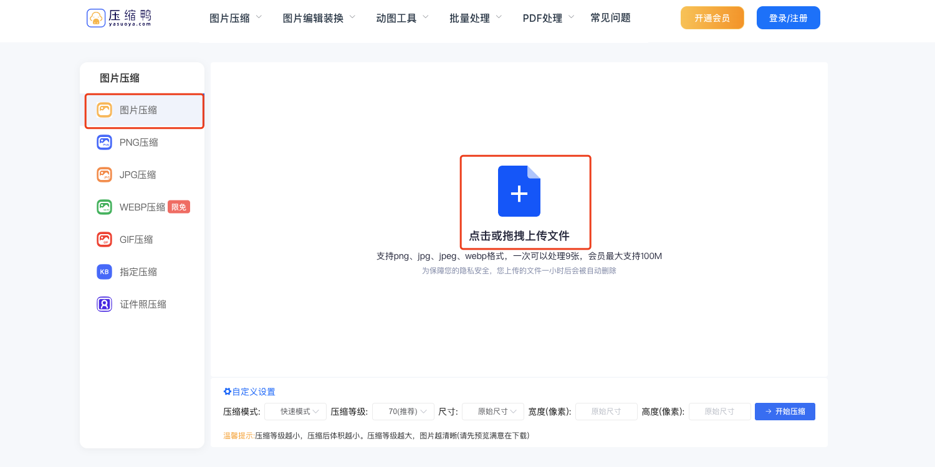Click the 图片压缩 sidebar icon
Screen dimensions: 935x467
[104, 110]
